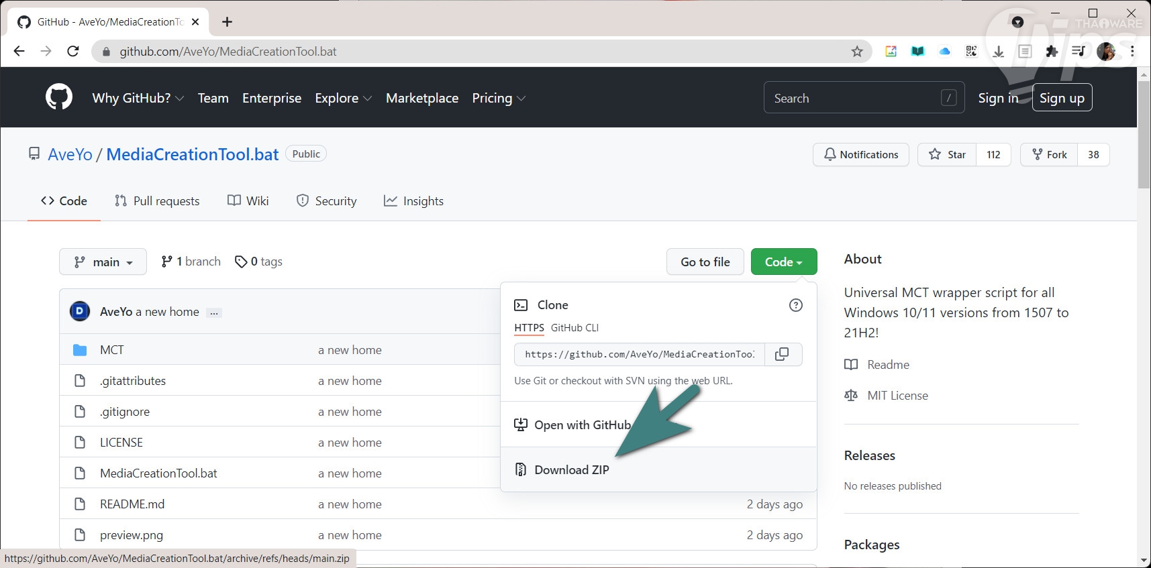Click the AveYo commit author avatar
The width and height of the screenshot is (1151, 568).
[80, 311]
